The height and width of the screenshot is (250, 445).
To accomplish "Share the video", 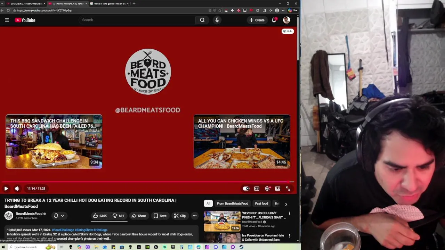I will coord(138,216).
